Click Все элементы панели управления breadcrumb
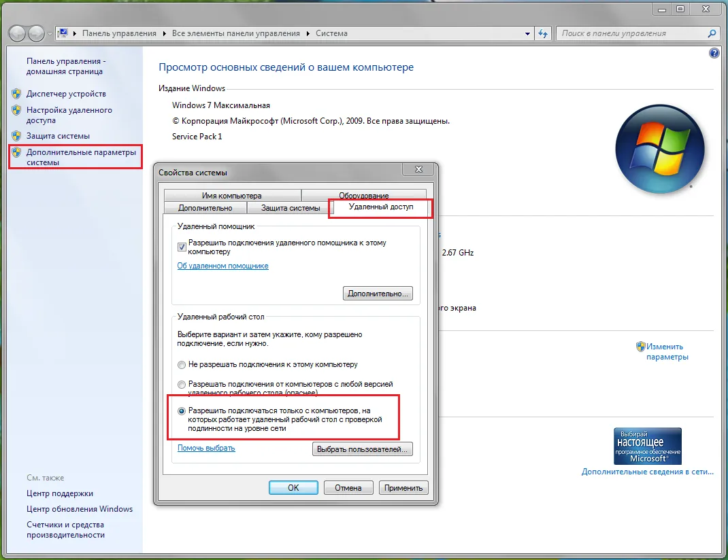This screenshot has width=728, height=560. (x=236, y=33)
